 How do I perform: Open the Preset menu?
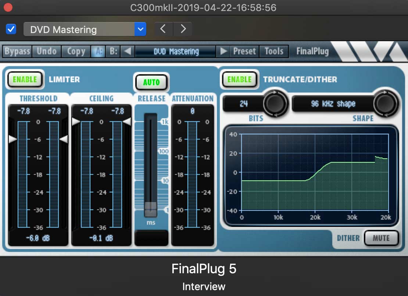coord(244,51)
